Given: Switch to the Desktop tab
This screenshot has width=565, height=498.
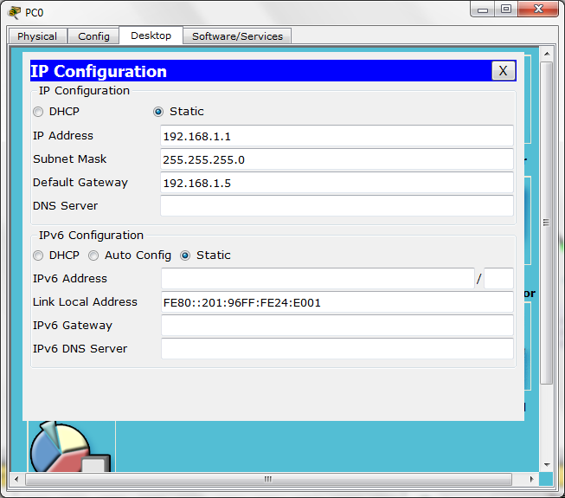Looking at the screenshot, I should click(151, 36).
